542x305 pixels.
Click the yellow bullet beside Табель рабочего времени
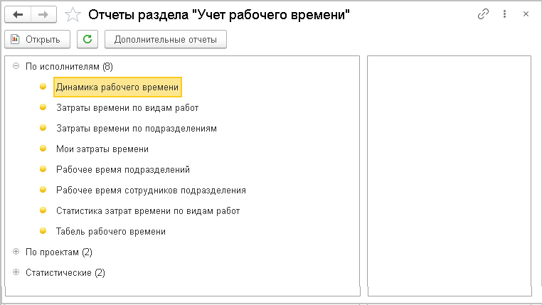[x=43, y=231]
